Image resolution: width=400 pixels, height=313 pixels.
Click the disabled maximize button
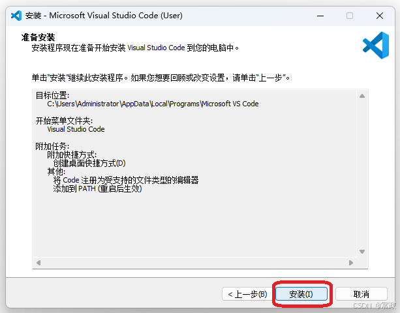tap(350, 16)
